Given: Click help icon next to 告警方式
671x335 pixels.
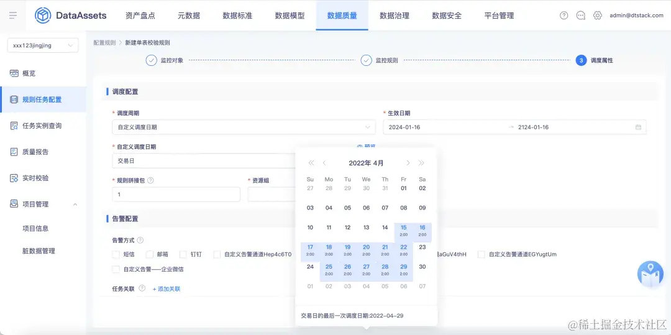Looking at the screenshot, I should point(140,241).
